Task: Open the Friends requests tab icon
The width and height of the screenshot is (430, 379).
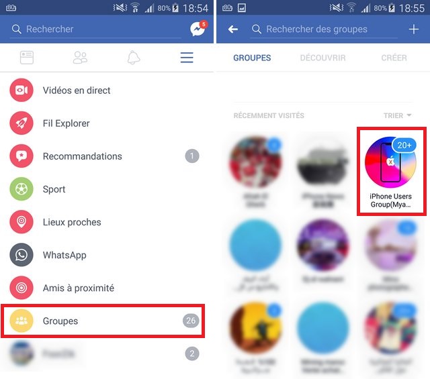Action: (x=80, y=58)
